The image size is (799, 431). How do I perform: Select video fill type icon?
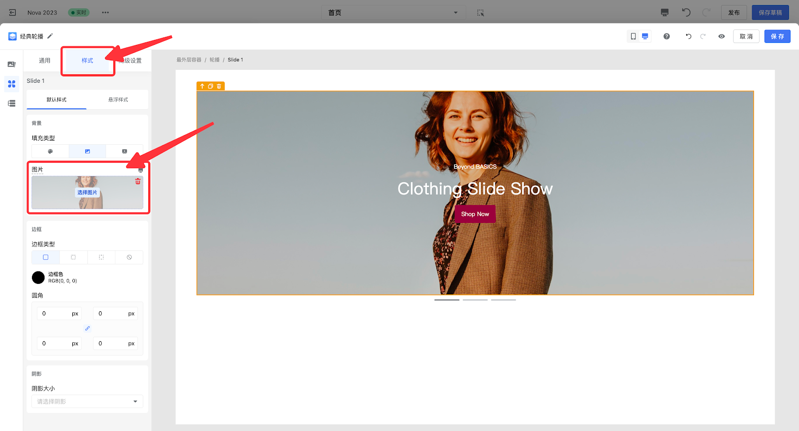click(124, 151)
